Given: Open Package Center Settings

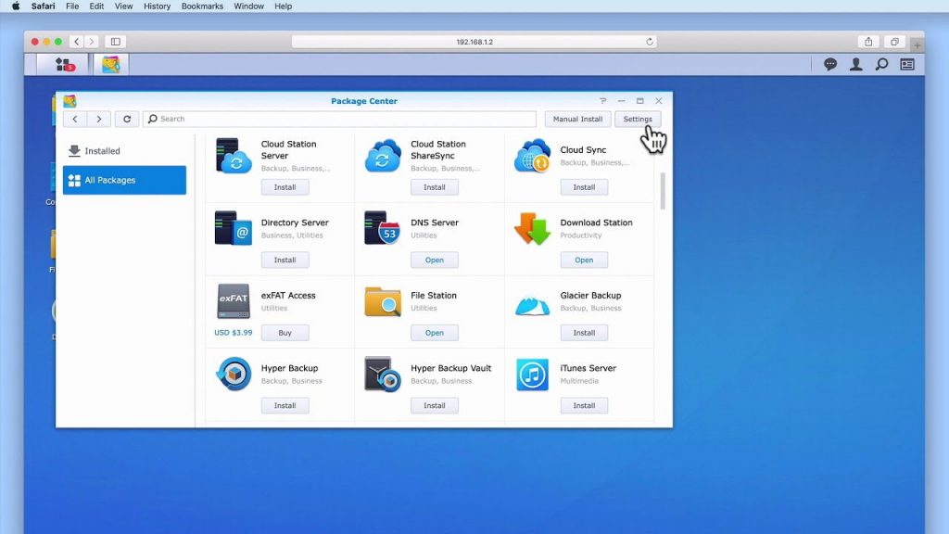Looking at the screenshot, I should pos(638,119).
